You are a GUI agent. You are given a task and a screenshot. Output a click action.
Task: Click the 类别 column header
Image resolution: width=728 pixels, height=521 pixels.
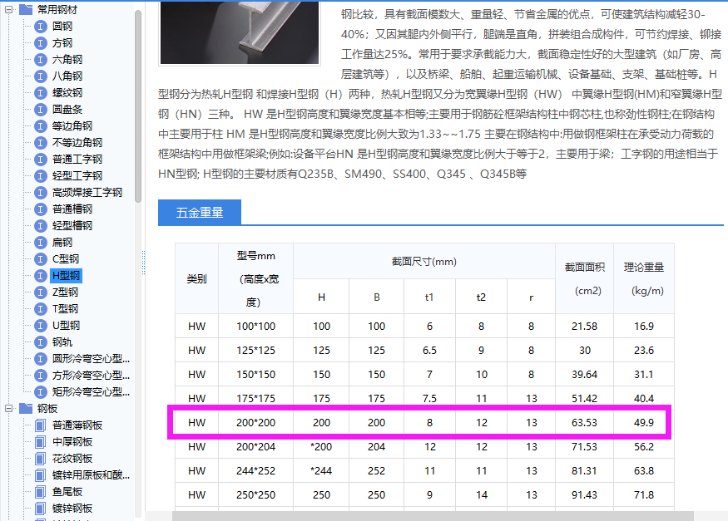(197, 278)
